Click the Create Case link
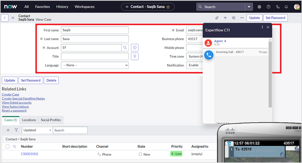302x163 pixels. click(x=11, y=94)
